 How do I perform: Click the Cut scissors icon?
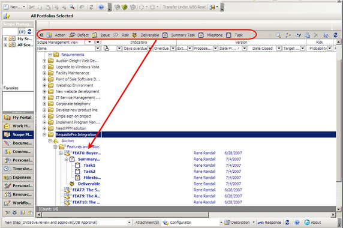(32, 7)
